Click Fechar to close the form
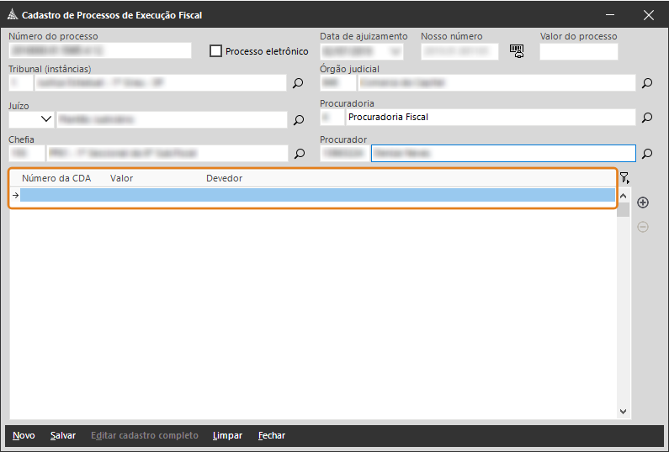Screen dimensions: 669x452 [271, 435]
